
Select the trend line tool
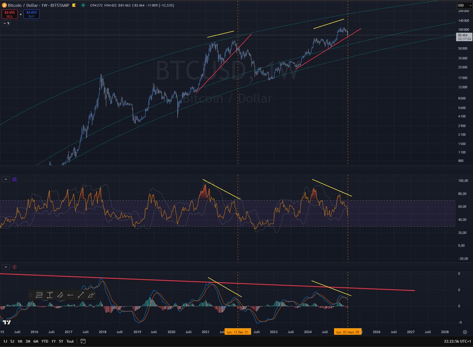tap(81, 295)
